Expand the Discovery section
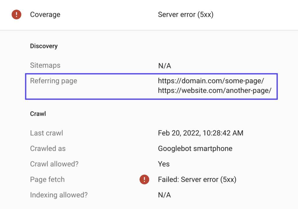 pos(44,46)
